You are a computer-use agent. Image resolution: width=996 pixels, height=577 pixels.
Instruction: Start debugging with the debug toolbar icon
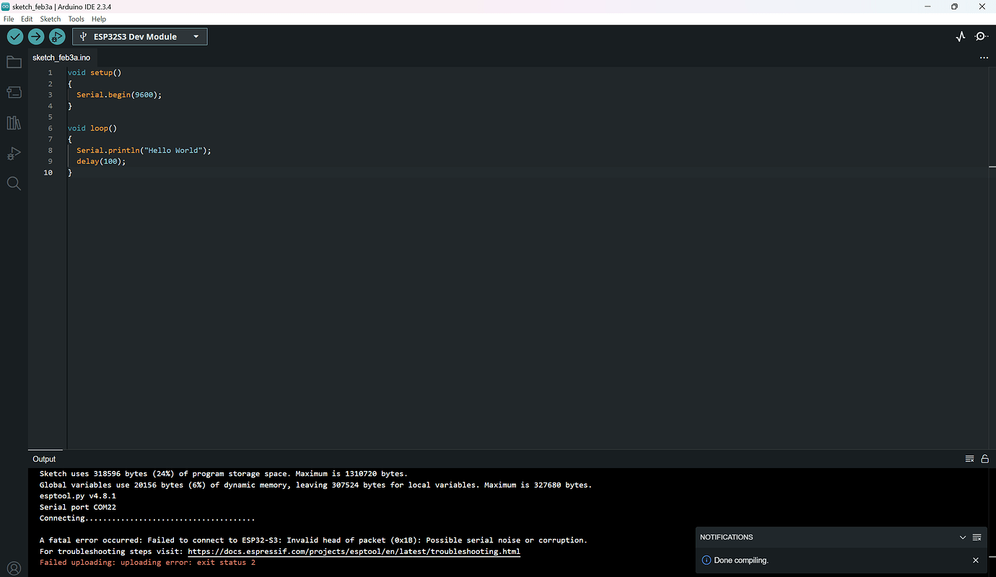pos(56,36)
